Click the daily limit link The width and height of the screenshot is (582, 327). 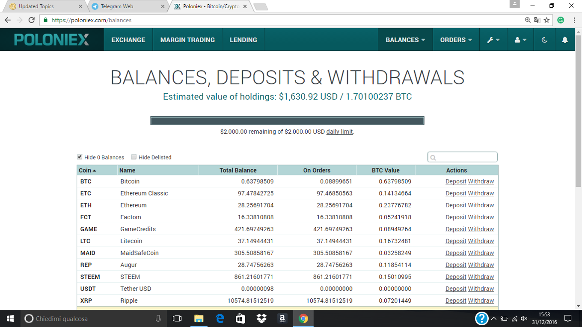click(x=339, y=132)
